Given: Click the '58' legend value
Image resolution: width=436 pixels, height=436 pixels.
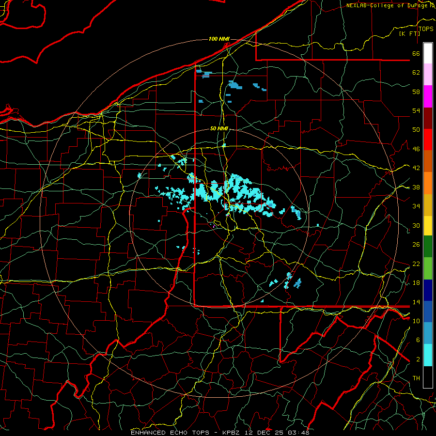Looking at the screenshot, I should 416,92.
